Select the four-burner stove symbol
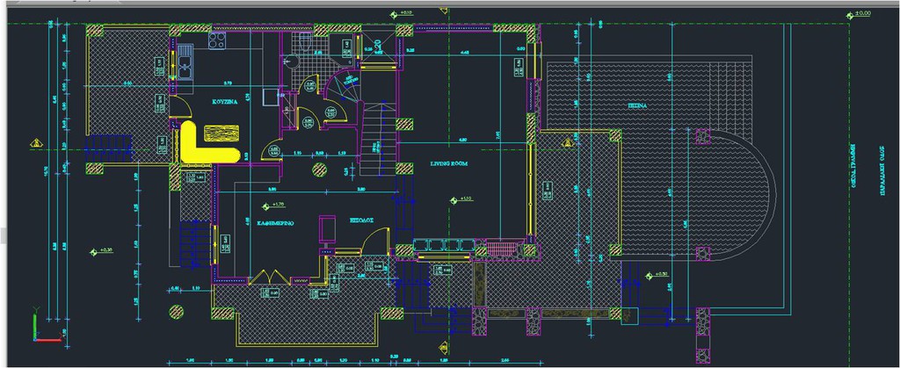 217,40
